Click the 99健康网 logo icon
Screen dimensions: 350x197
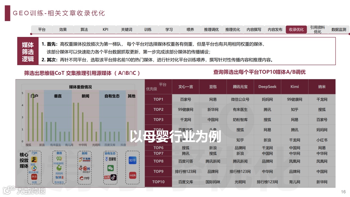point(59,159)
